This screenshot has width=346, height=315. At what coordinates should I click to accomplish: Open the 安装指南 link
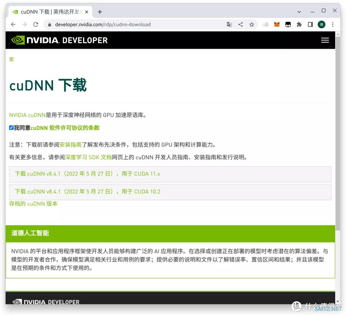(70, 145)
